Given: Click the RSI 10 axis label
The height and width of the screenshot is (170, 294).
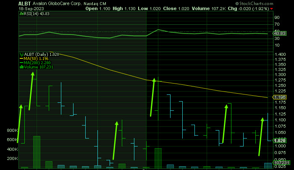Looking at the screenshot, I should click(x=277, y=45).
